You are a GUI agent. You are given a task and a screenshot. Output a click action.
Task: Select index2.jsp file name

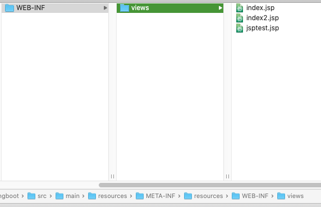263,18
